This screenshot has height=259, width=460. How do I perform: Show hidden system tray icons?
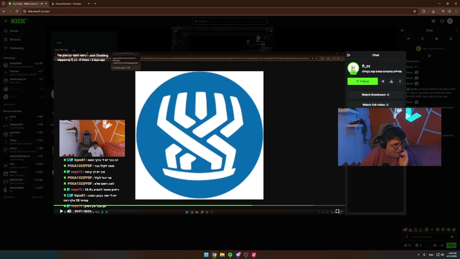[418, 255]
